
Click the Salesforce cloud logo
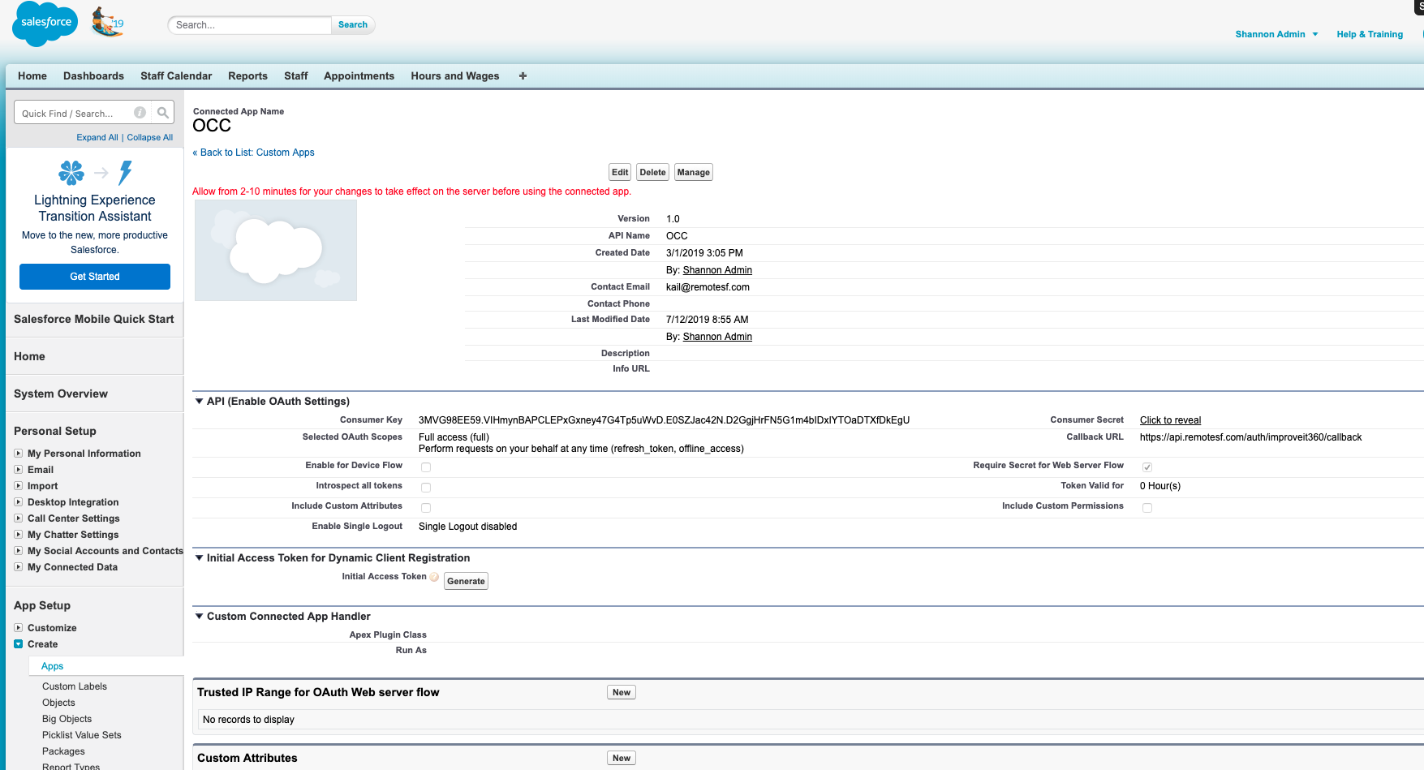pyautogui.click(x=45, y=24)
